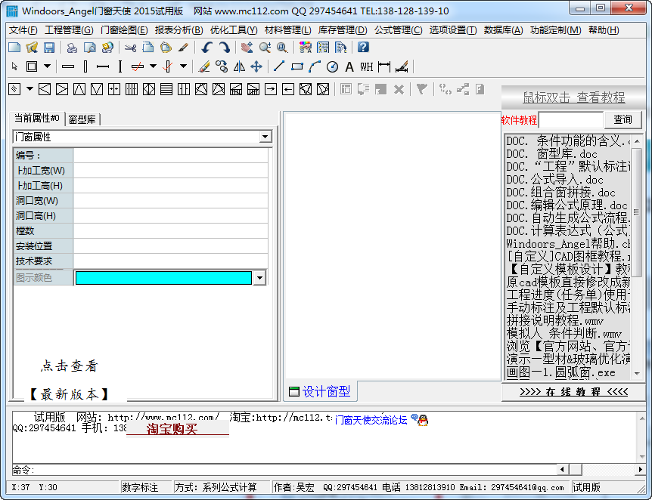The image size is (652, 500).
Task: Create a new file with the blank page icon
Action: (x=14, y=48)
